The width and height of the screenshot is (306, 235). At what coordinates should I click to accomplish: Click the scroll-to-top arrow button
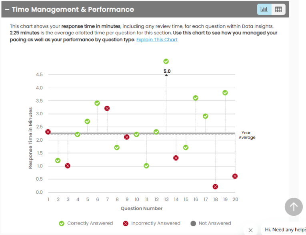click(x=294, y=207)
